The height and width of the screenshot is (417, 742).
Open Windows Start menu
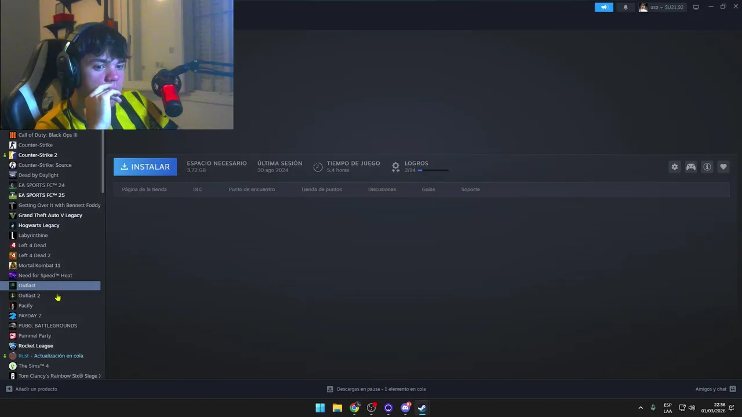point(320,408)
